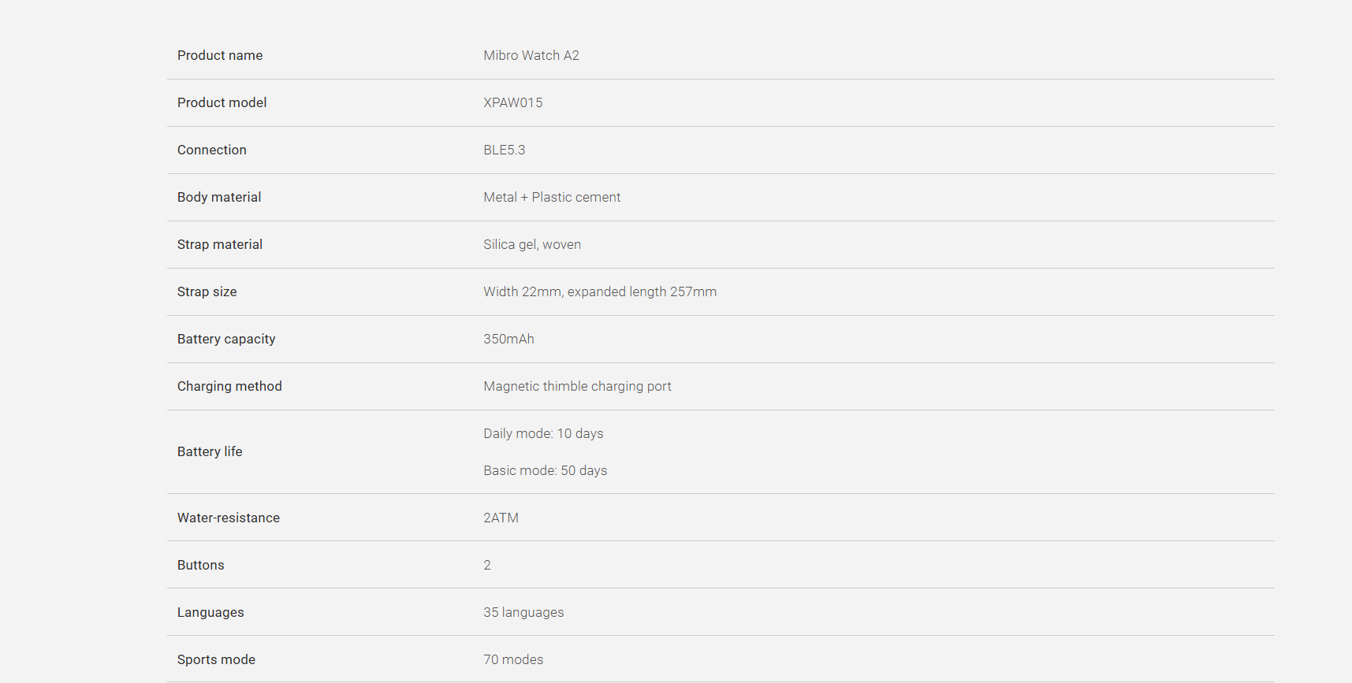Click the Connection row label
The width and height of the screenshot is (1352, 683).
click(x=212, y=150)
